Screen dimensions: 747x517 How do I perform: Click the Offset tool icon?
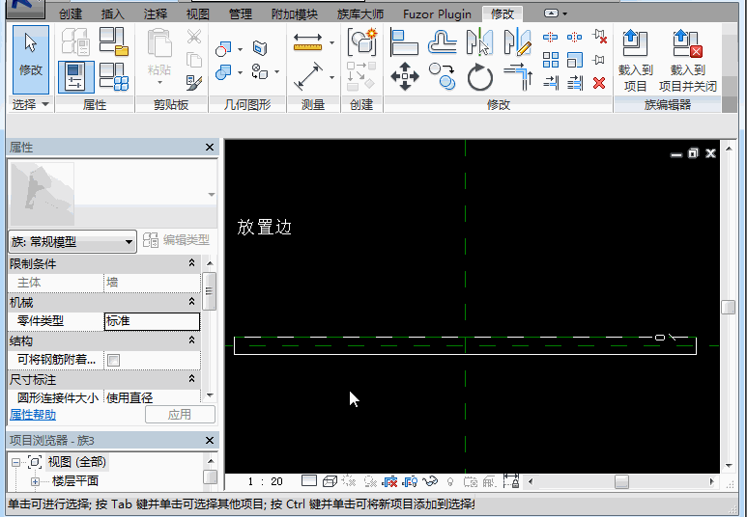click(442, 42)
